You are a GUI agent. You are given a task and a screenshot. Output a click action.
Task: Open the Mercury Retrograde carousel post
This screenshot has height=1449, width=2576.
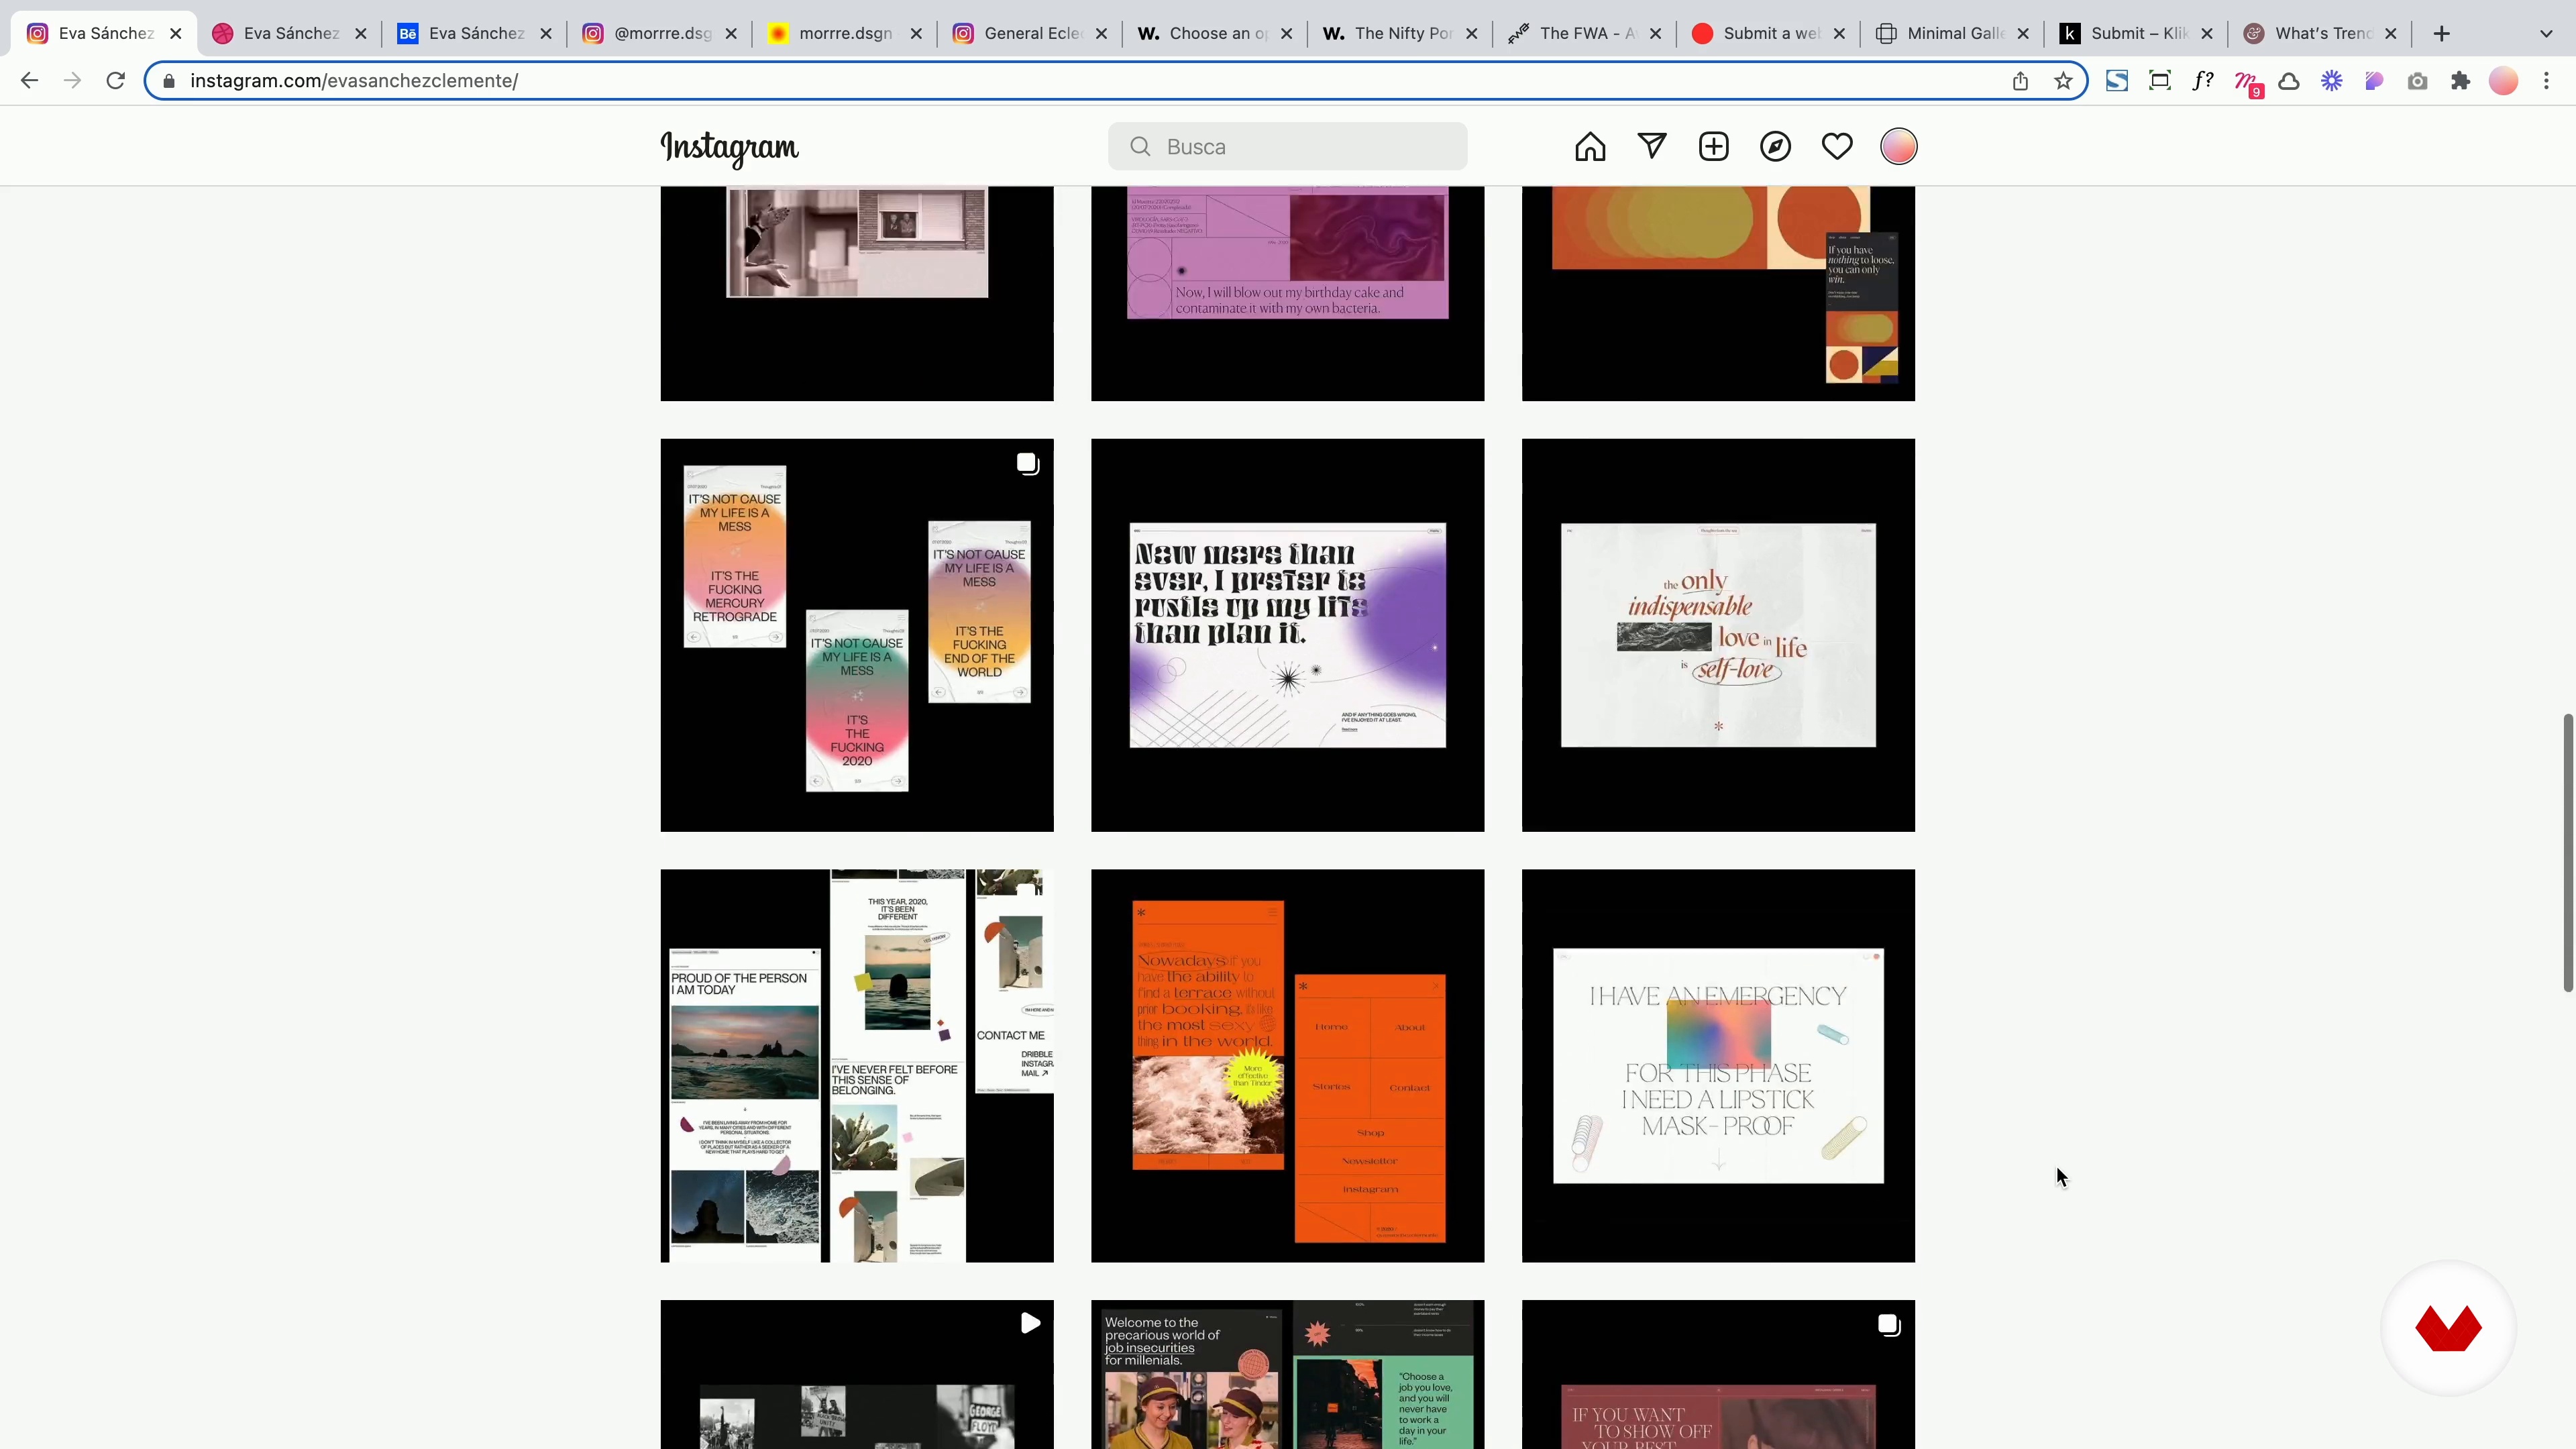[x=857, y=635]
